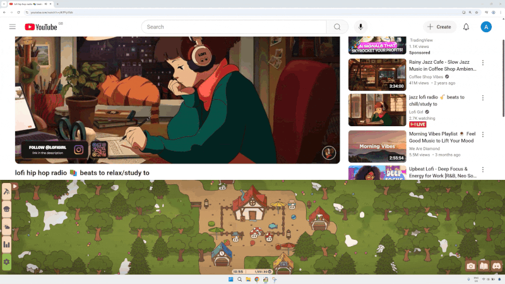Go back in the browser
Screen dimensions: 505x284
(4, 12)
